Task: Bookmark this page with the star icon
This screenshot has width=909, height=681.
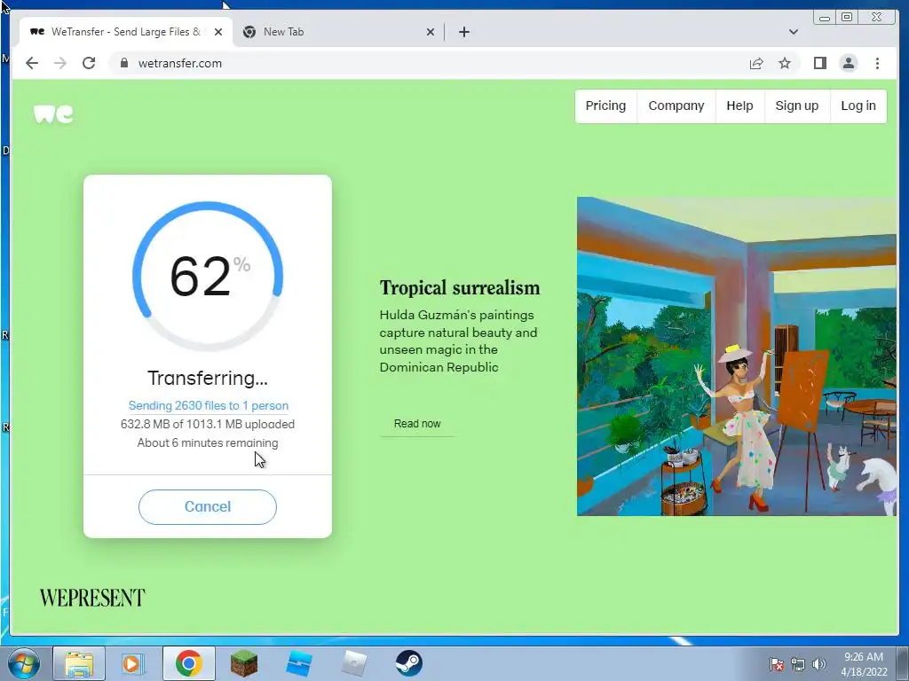Action: tap(785, 63)
